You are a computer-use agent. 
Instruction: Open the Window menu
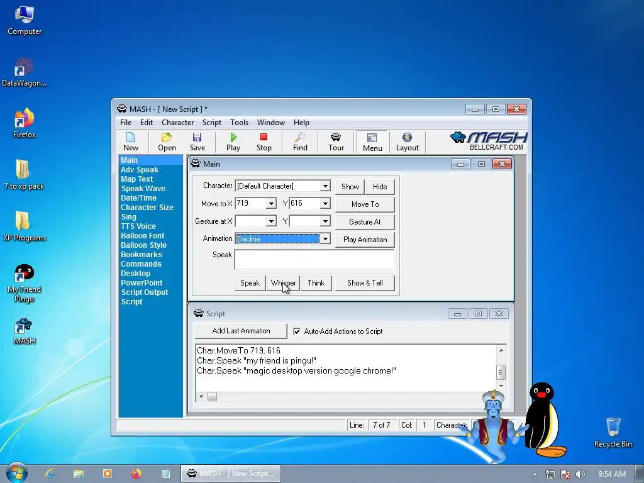270,123
